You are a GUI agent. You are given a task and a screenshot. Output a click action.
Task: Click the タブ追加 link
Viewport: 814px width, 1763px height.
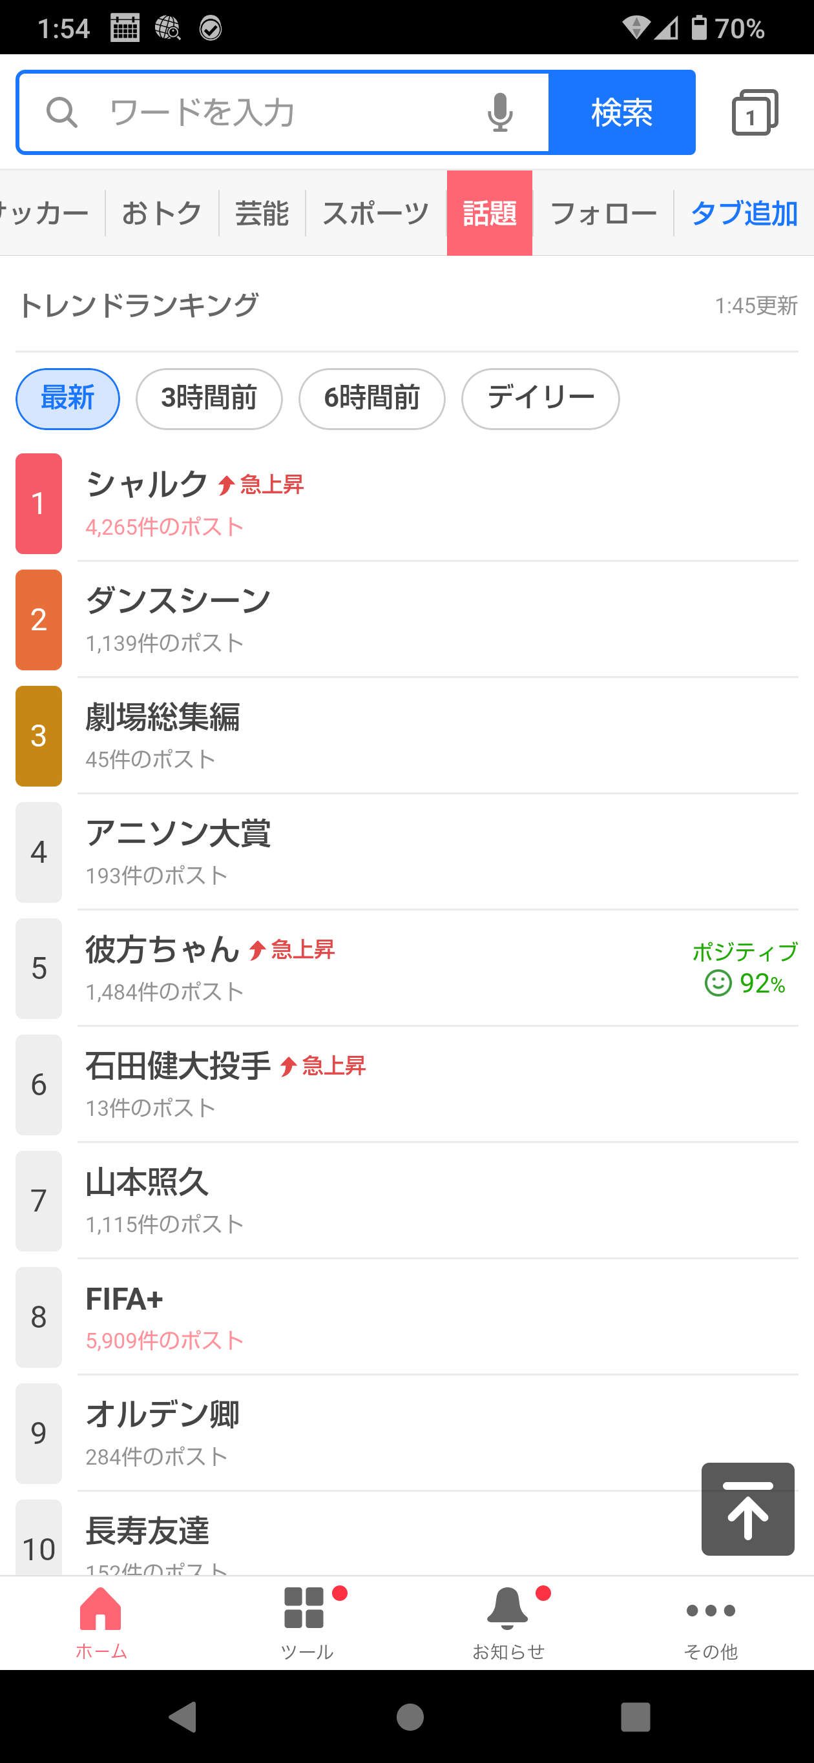click(744, 214)
